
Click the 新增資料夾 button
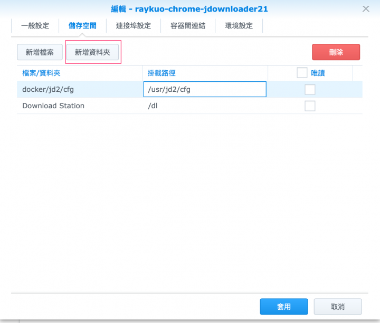pos(92,52)
